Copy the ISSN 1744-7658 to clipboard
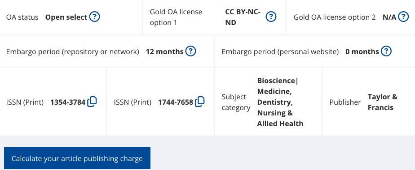 pos(200,102)
